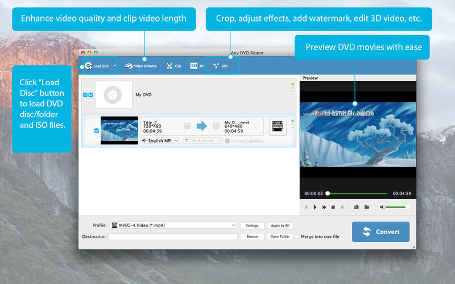Click the 00:00:02 preview elapsed time text
Viewport: 455px width, 284px height.
click(x=313, y=193)
